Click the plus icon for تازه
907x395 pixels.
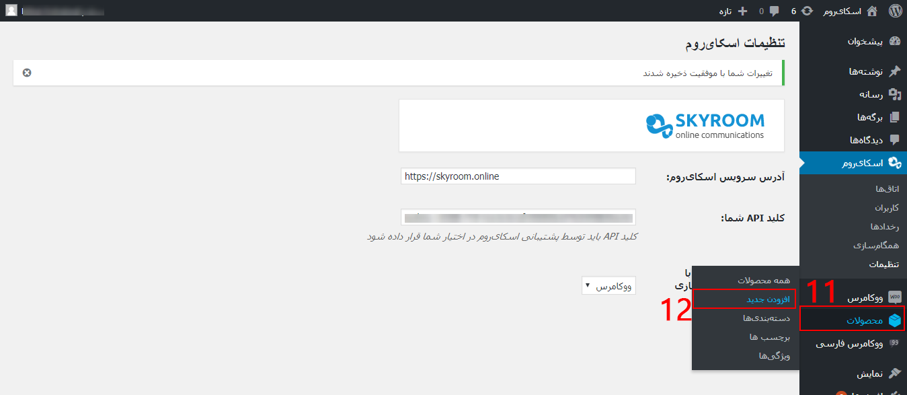[743, 11]
